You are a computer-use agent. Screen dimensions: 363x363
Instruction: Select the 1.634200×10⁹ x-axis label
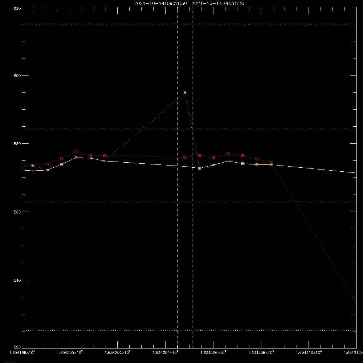pyautogui.click(x=70, y=352)
